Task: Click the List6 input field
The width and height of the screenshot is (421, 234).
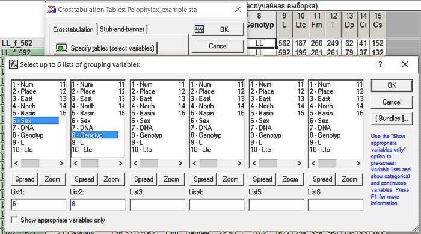Action: pos(336,204)
